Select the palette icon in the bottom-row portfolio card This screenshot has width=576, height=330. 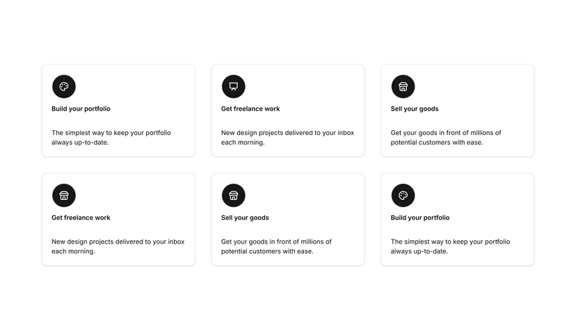[403, 196]
